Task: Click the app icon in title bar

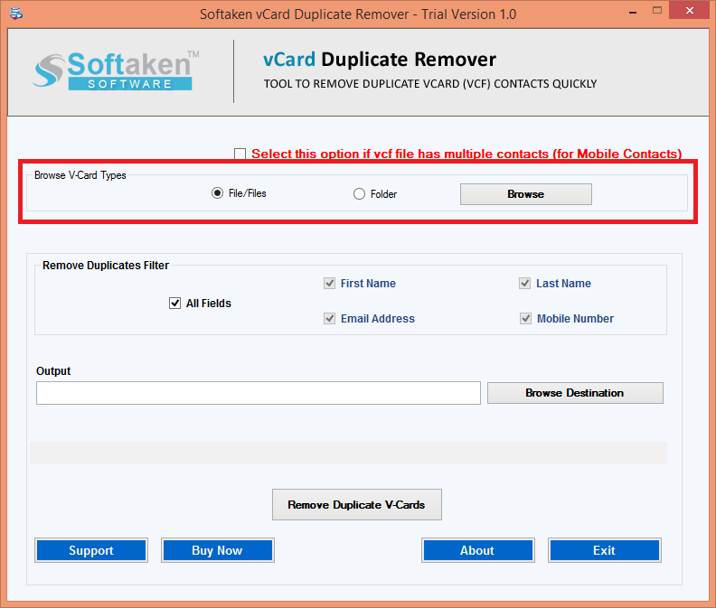Action: pos(16,14)
